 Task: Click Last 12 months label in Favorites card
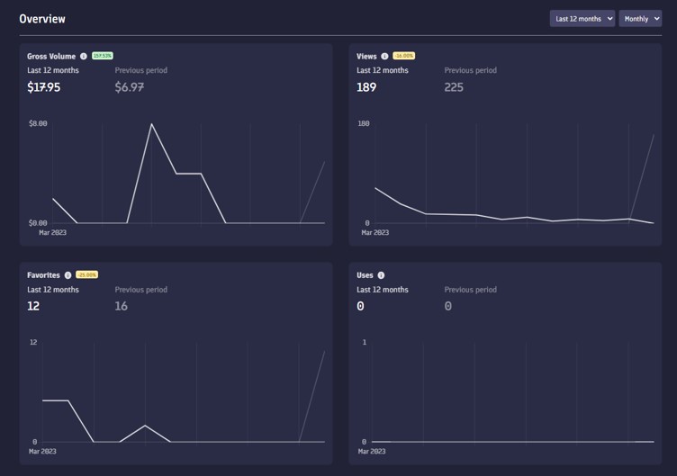pyautogui.click(x=53, y=290)
